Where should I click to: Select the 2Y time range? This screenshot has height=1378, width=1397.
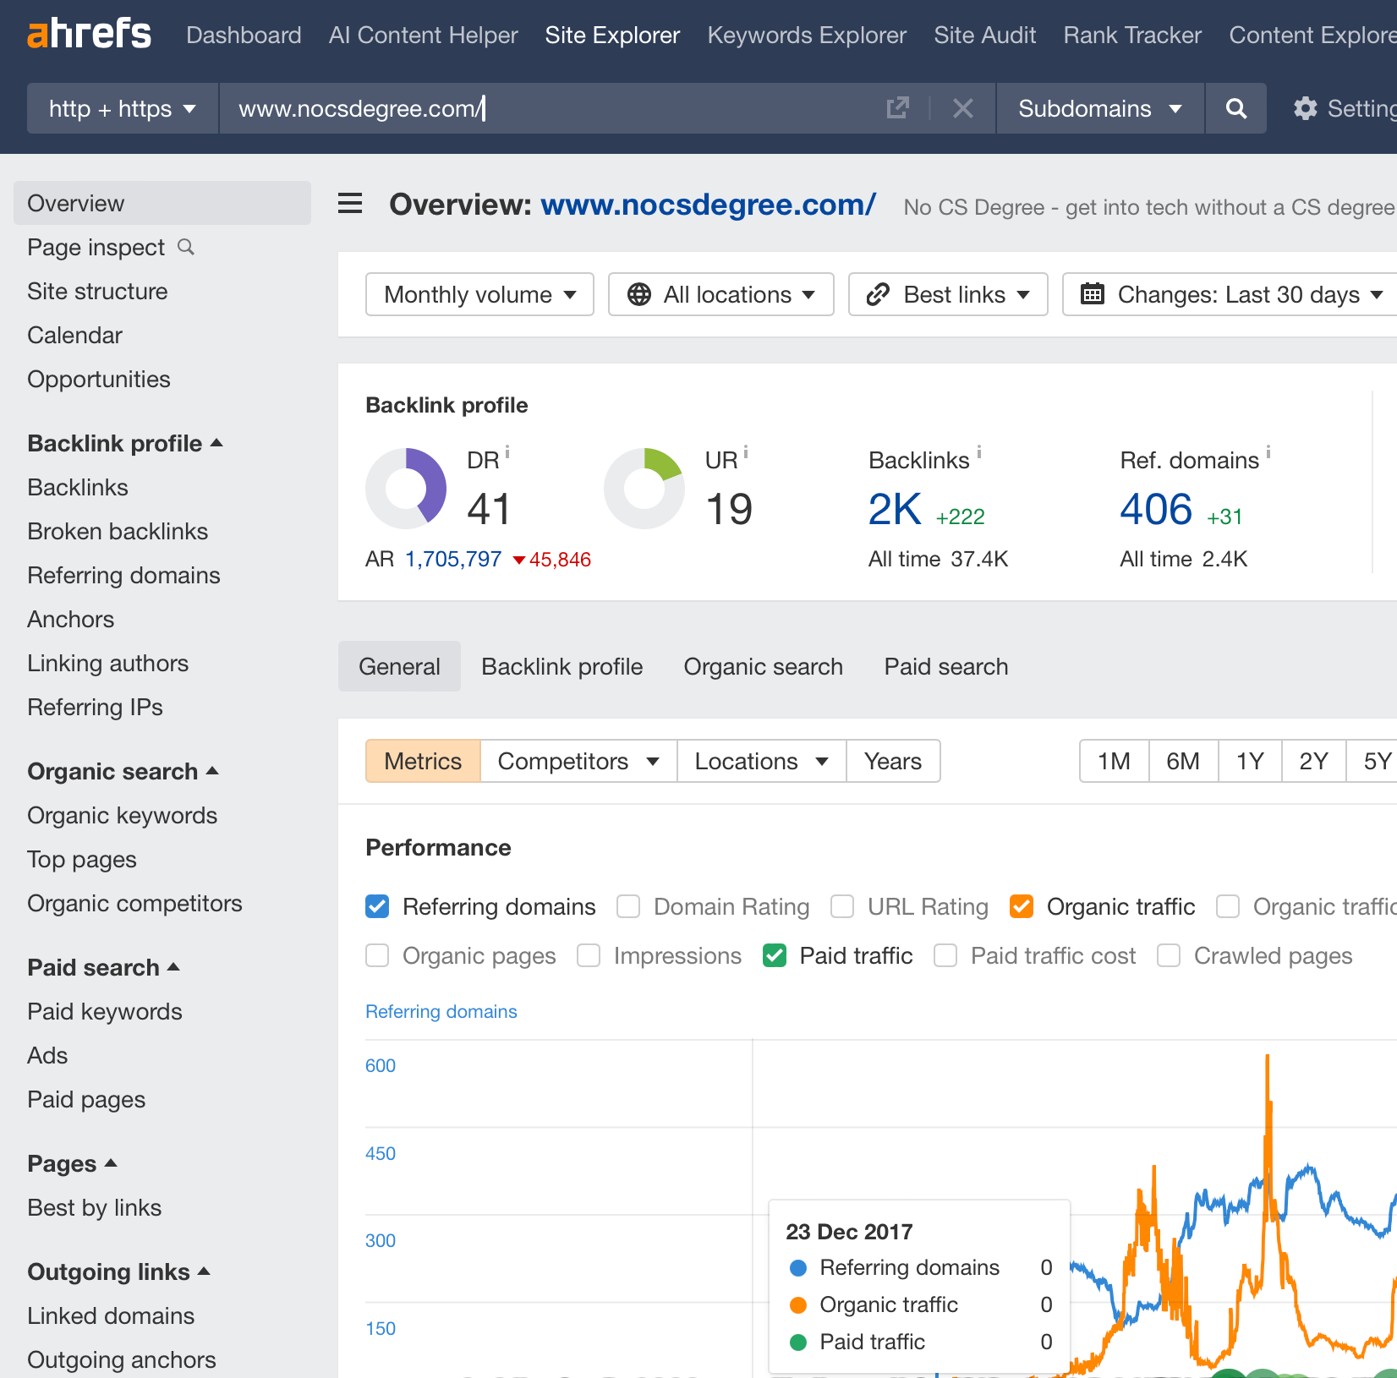pyautogui.click(x=1313, y=761)
